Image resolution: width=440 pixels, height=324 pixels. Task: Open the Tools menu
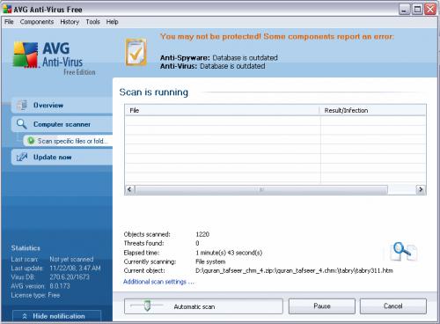coord(92,22)
